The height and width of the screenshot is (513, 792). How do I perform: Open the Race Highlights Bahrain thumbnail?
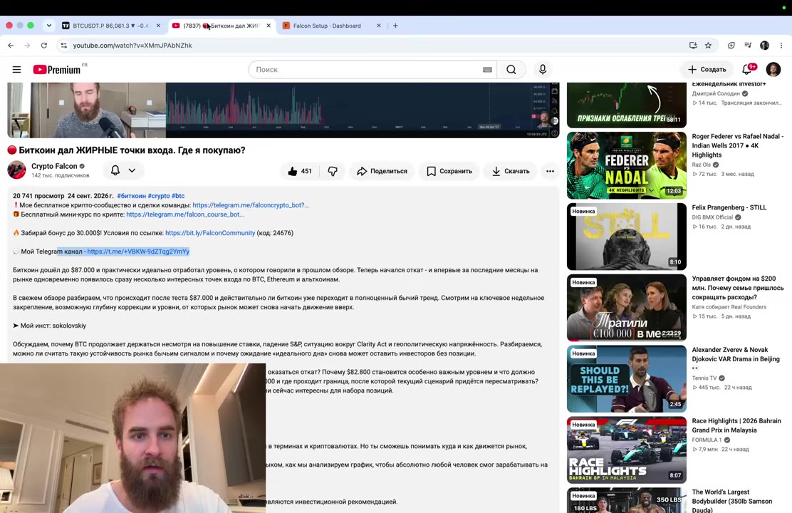tap(626, 450)
